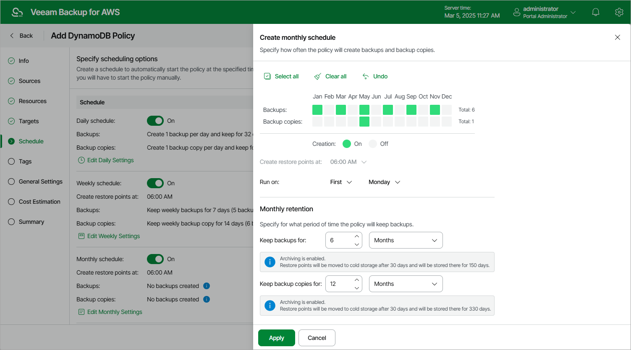
Task: Click the Edit Daily Settings clock icon
Action: click(81, 160)
